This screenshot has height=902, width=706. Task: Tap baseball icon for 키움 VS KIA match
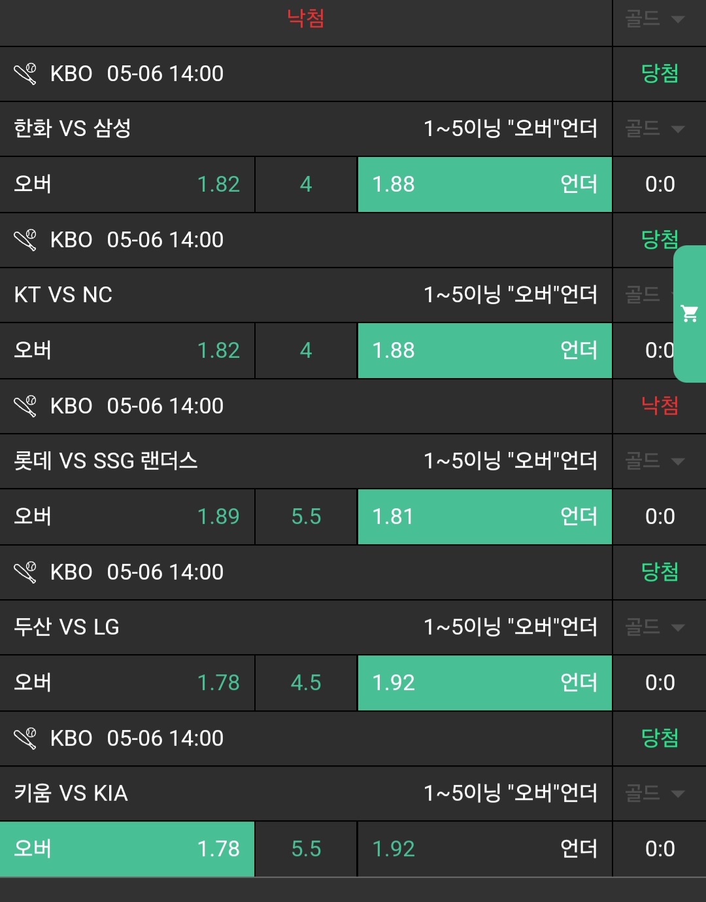coord(25,738)
